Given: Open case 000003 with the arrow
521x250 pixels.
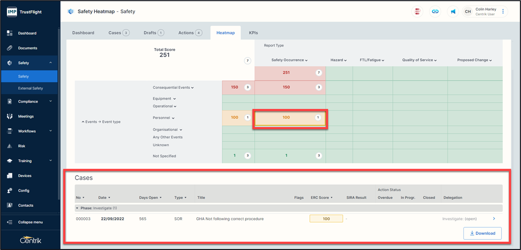Looking at the screenshot, I should tap(494, 219).
